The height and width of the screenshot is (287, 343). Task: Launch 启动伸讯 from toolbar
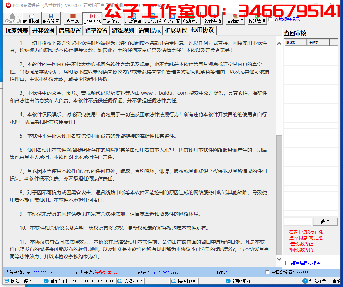tap(191, 19)
